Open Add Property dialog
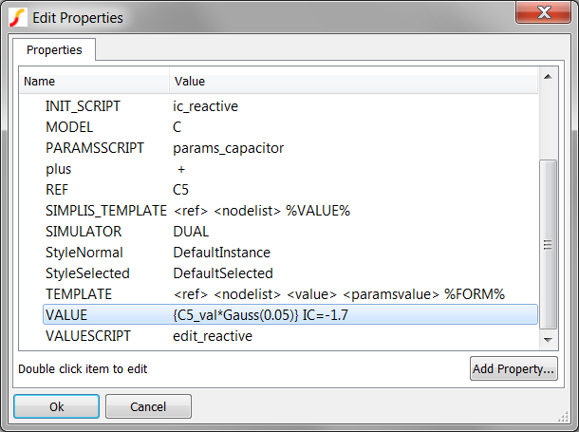This screenshot has height=432, width=579. tap(514, 368)
